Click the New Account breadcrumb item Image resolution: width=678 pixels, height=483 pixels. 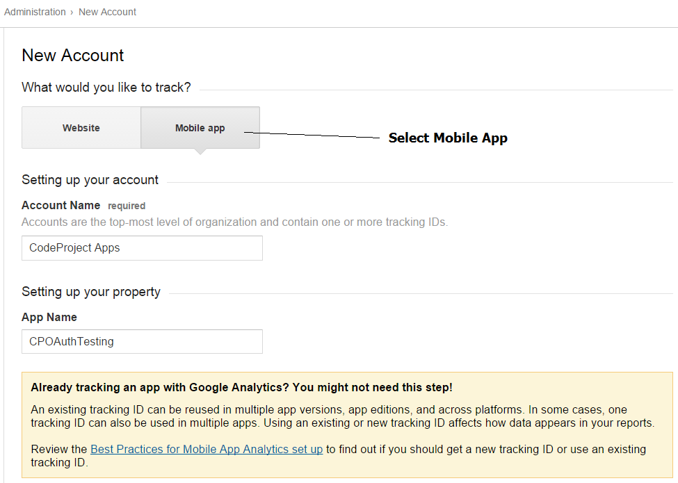click(107, 12)
